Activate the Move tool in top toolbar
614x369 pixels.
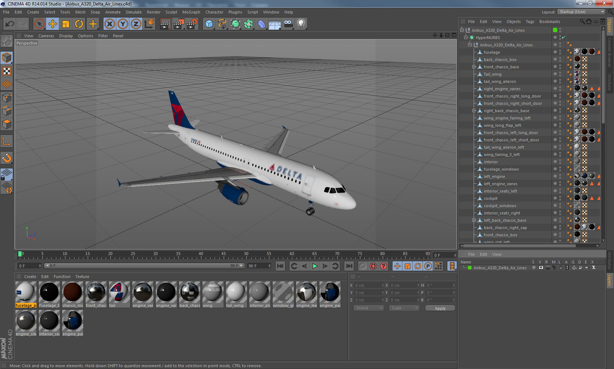(x=53, y=24)
